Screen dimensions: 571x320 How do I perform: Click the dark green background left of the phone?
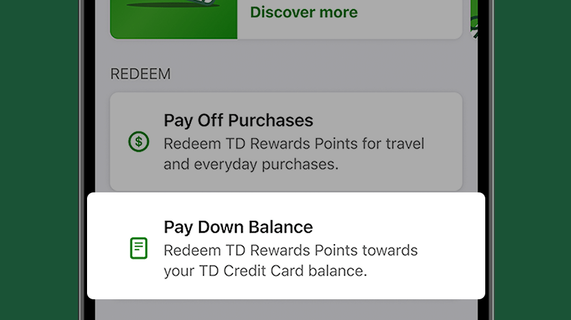click(x=39, y=160)
